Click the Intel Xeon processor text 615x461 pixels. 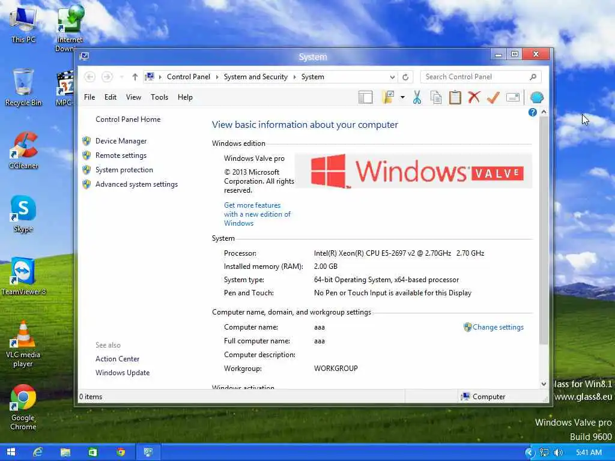(x=399, y=253)
